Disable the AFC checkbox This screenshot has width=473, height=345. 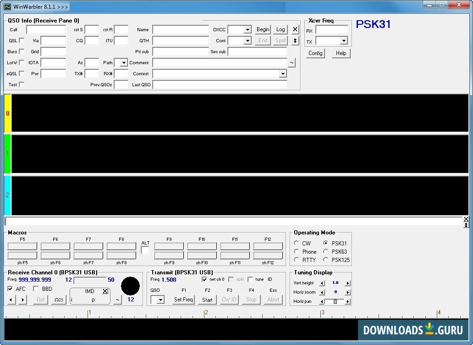(x=11, y=289)
